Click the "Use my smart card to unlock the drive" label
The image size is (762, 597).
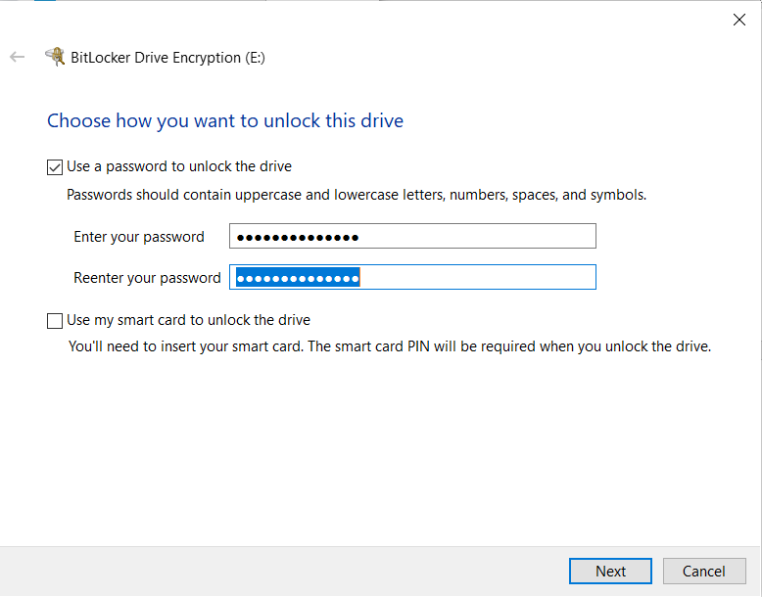pos(188,320)
